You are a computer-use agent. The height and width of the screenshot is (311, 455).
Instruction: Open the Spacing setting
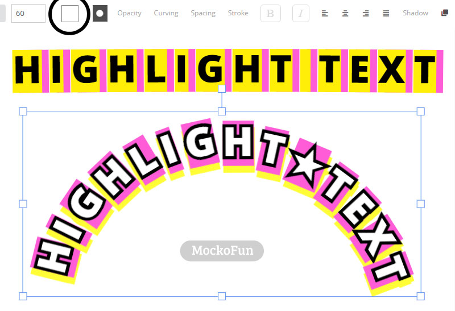pos(203,13)
